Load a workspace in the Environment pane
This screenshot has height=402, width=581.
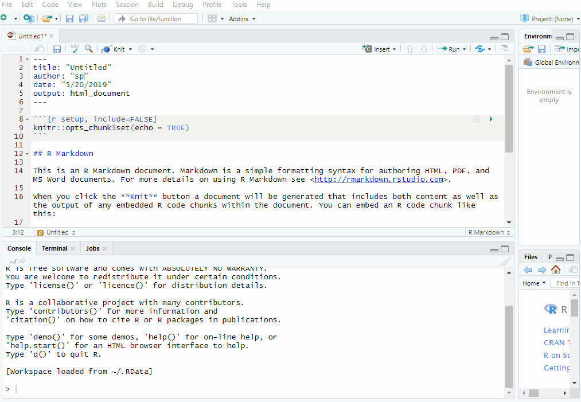(528, 49)
